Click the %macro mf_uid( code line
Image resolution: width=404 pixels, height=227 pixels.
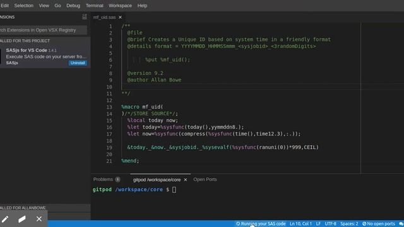point(142,107)
